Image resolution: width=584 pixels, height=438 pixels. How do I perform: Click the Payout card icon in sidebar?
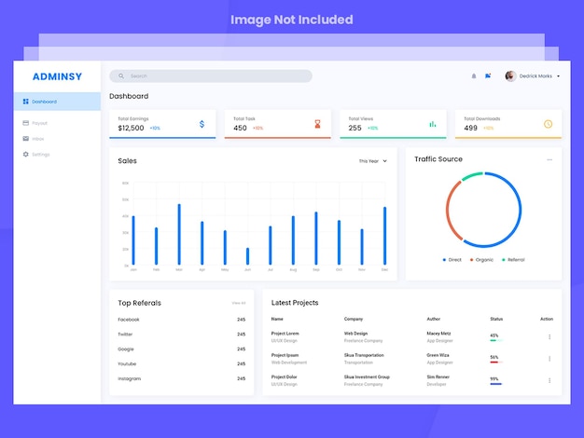pyautogui.click(x=26, y=123)
